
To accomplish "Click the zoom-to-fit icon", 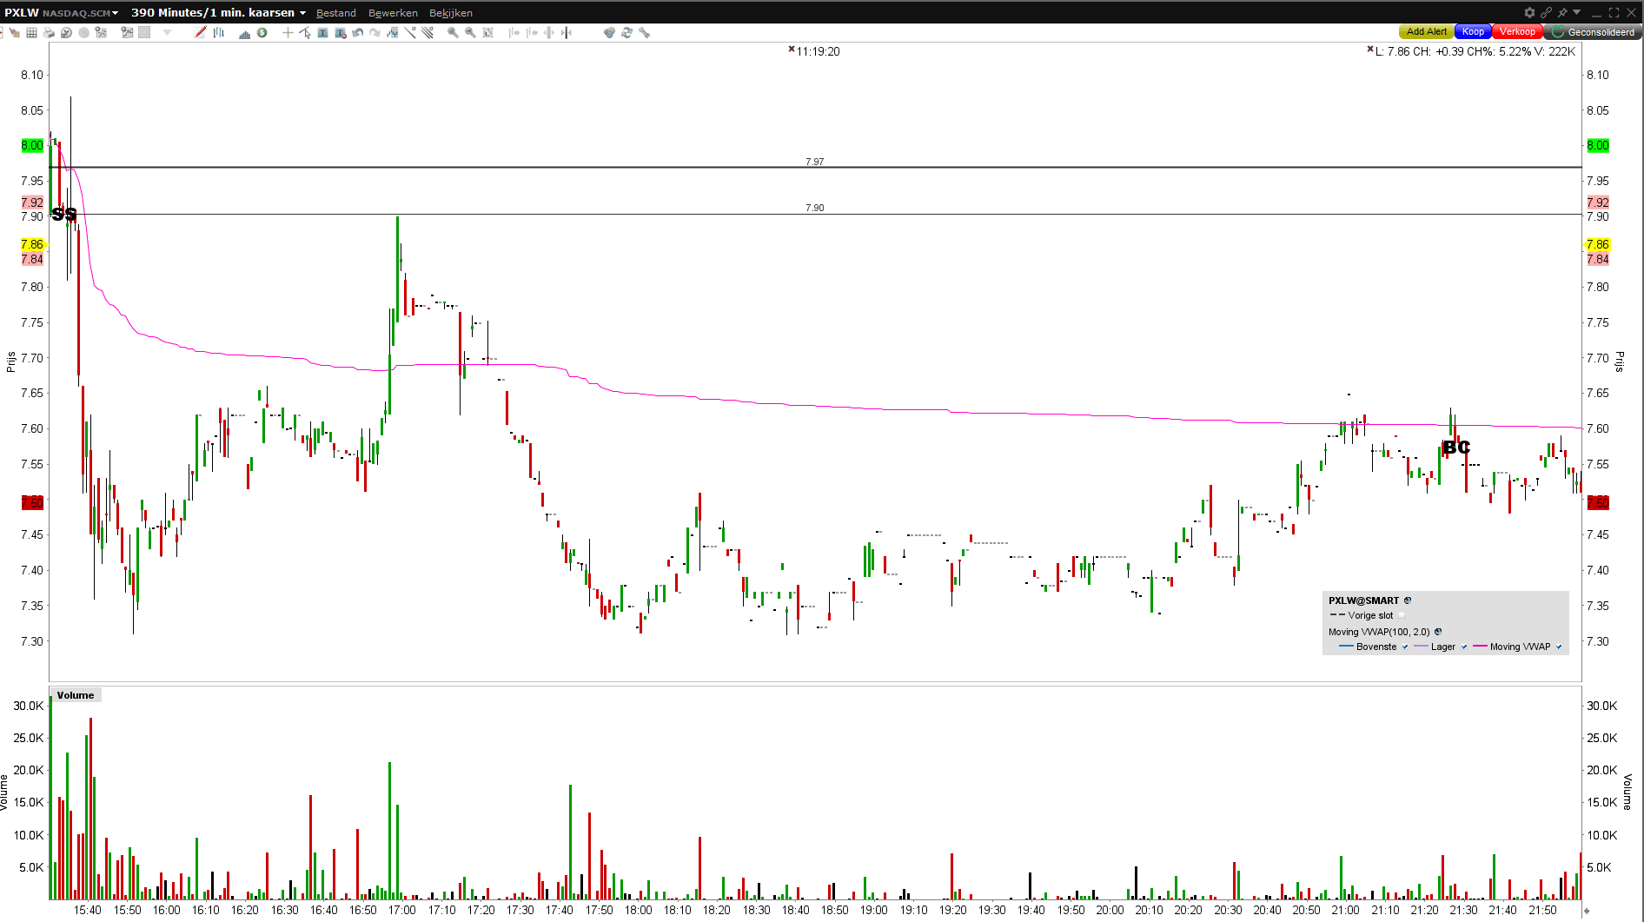I will (487, 32).
